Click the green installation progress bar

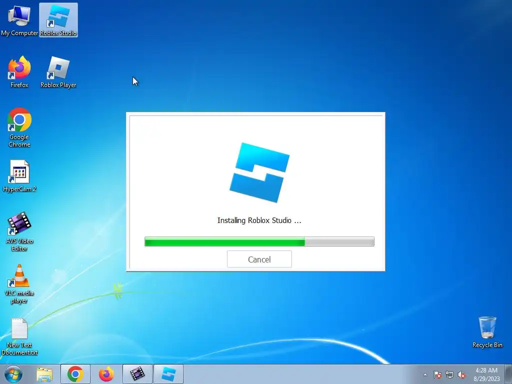click(259, 241)
